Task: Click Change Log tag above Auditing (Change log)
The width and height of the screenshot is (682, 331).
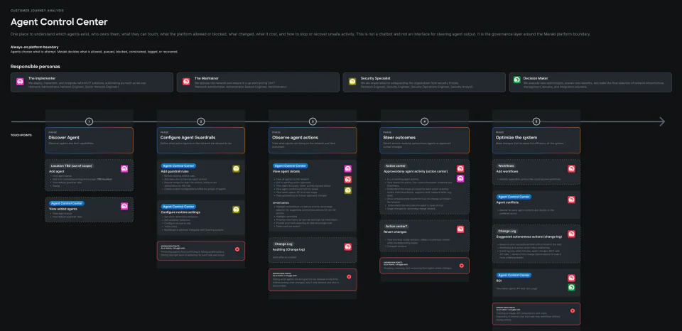Action: click(x=282, y=244)
